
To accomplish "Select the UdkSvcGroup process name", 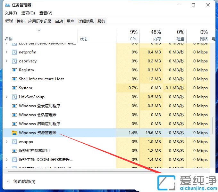I will click(32, 97).
